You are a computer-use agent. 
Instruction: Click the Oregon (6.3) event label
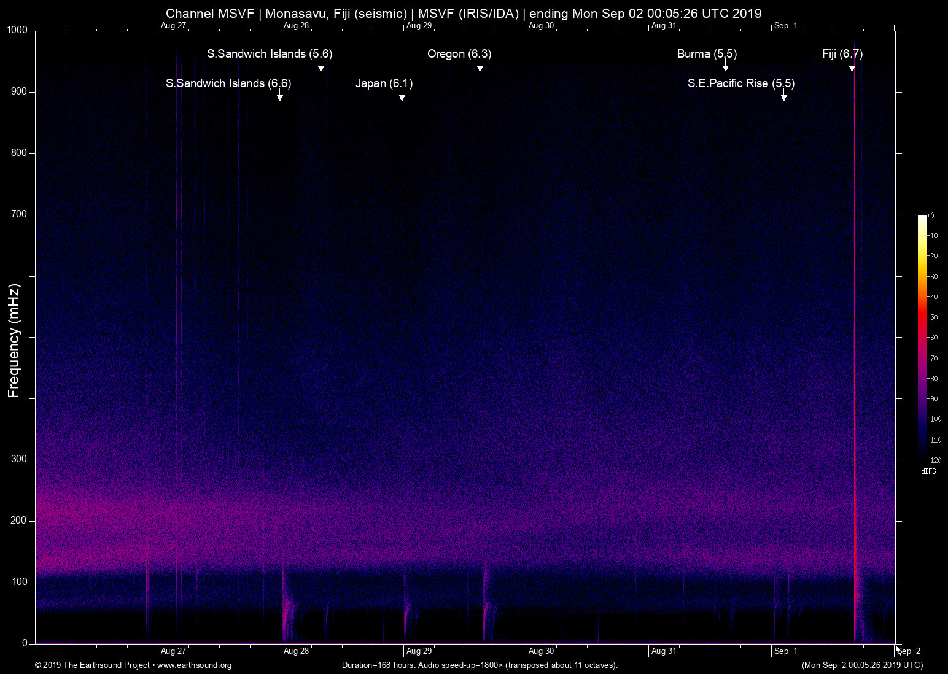(459, 54)
